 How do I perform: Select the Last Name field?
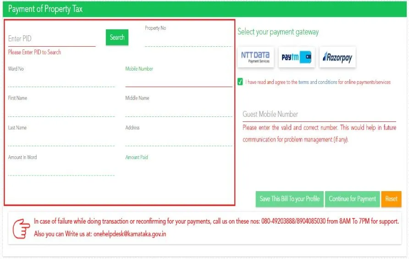tap(61, 140)
